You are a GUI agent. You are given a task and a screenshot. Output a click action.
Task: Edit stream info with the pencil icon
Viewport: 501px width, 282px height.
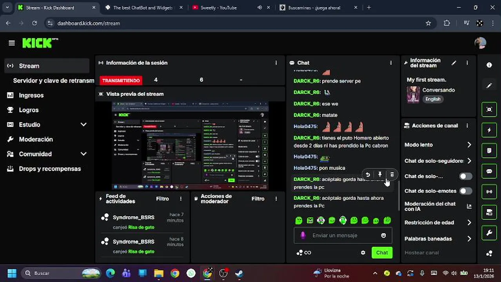tap(454, 63)
